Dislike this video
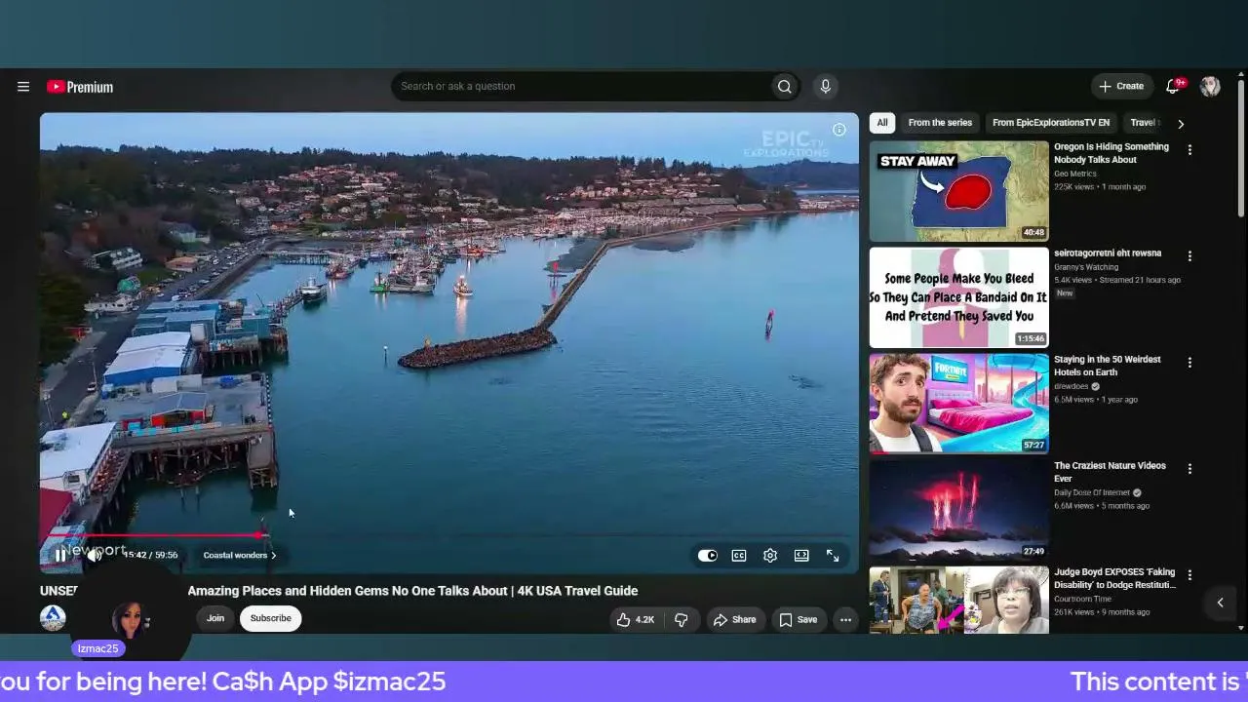This screenshot has height=702, width=1248. pos(682,619)
